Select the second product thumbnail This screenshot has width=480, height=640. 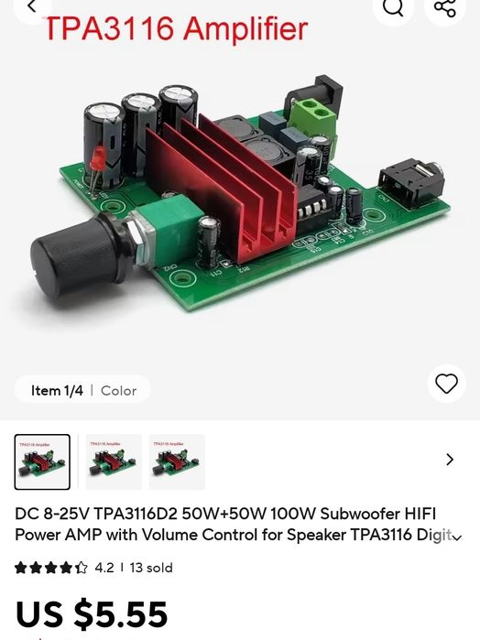(114, 462)
